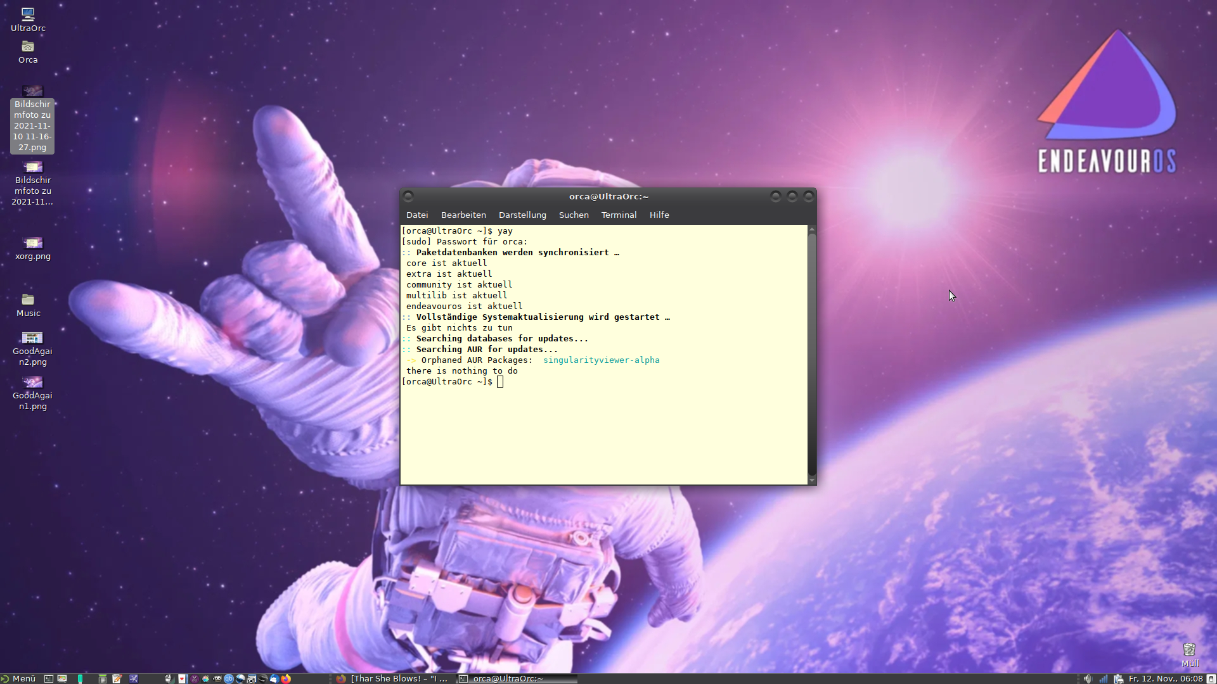Image resolution: width=1217 pixels, height=684 pixels.
Task: Click the 'there is nothing to do' line
Action: click(461, 370)
